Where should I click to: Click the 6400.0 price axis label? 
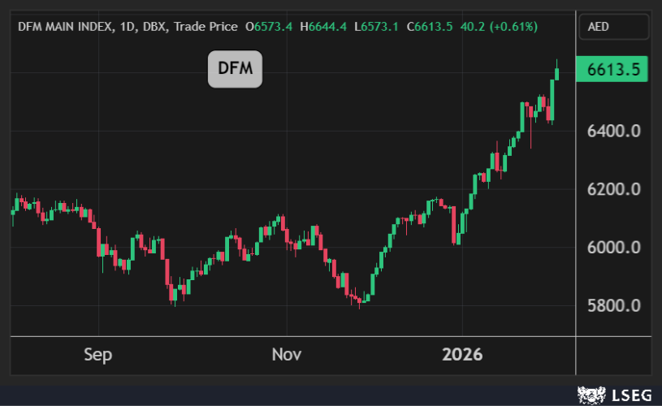point(615,131)
